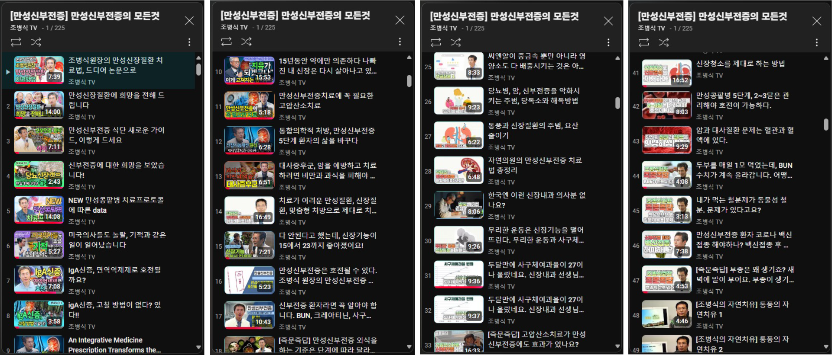Play '만성신부전증은 호전될 수 있다.' title
This screenshot has width=832, height=355.
click(328, 275)
